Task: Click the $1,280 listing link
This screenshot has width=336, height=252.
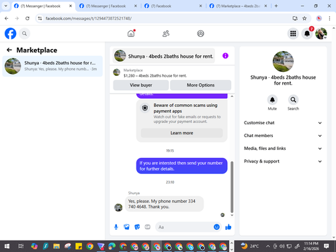Action: tap(155, 76)
